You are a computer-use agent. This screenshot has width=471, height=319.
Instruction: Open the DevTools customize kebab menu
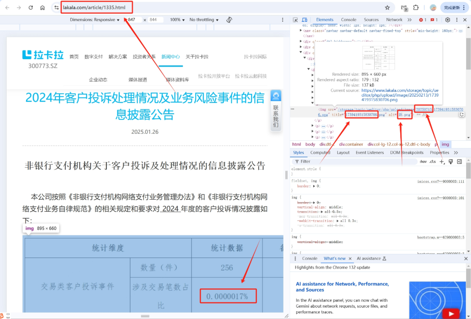457,20
